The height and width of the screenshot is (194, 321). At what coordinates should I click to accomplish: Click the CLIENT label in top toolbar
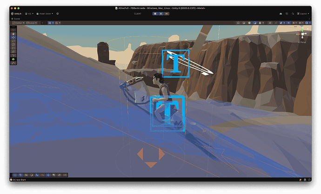[138, 13]
